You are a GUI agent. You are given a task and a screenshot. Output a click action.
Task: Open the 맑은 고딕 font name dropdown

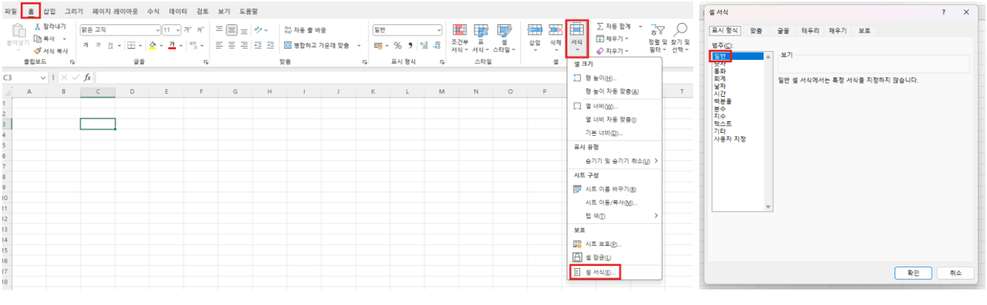(x=157, y=30)
